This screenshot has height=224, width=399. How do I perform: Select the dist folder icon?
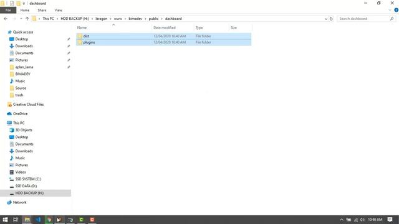click(80, 36)
